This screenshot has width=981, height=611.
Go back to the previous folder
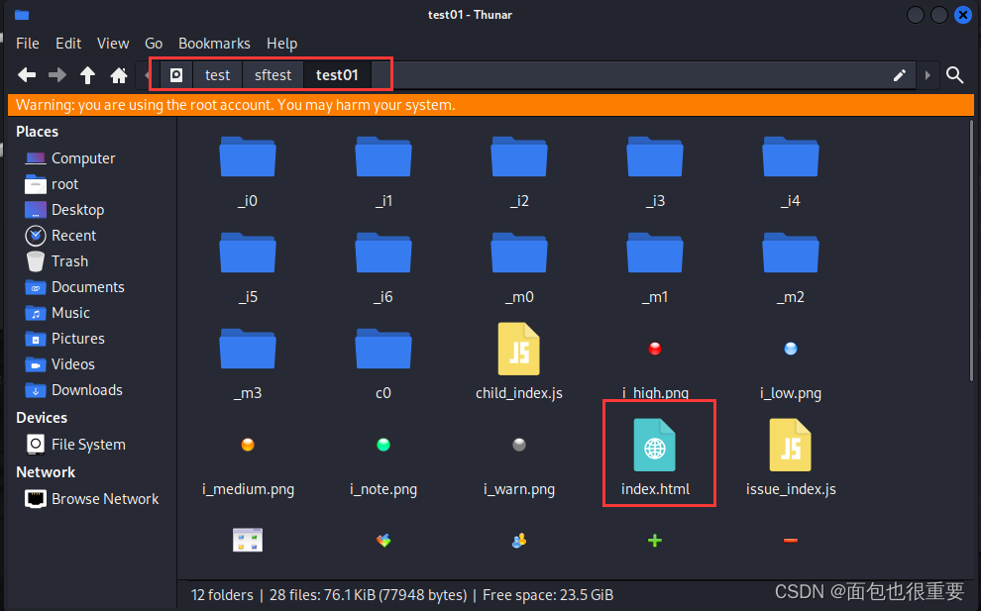[x=27, y=75]
